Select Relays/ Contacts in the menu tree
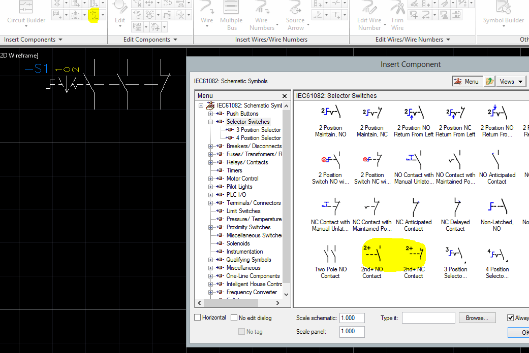 tap(247, 162)
